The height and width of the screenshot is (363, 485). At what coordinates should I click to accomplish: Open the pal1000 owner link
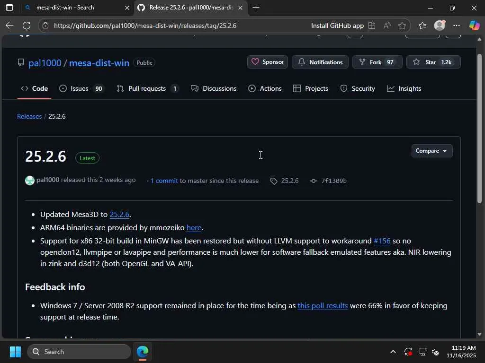pos(45,63)
